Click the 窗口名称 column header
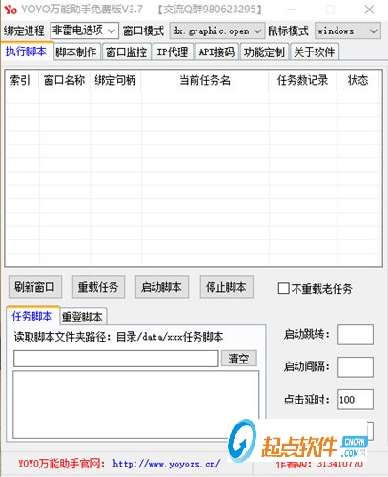The image size is (388, 477). click(x=65, y=80)
